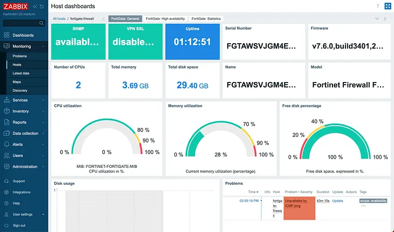This screenshot has width=394, height=232.
Task: Expand the User settings chevron
Action: coord(43,214)
